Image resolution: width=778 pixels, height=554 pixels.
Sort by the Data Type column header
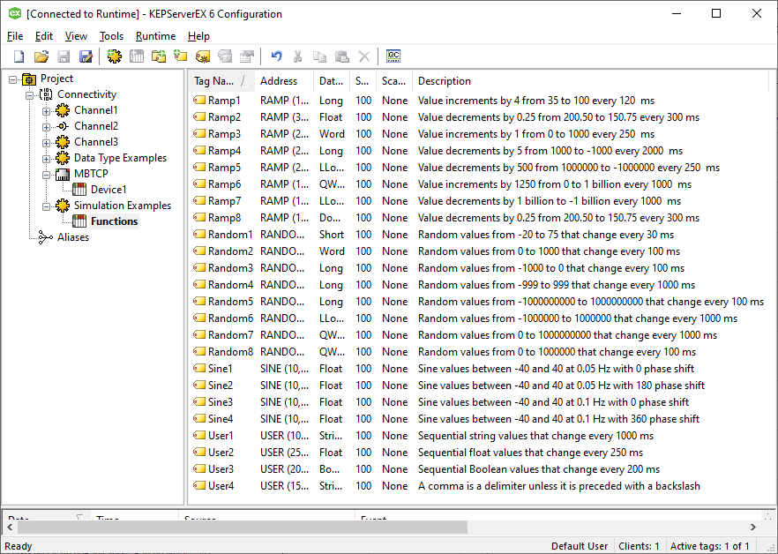coord(332,81)
